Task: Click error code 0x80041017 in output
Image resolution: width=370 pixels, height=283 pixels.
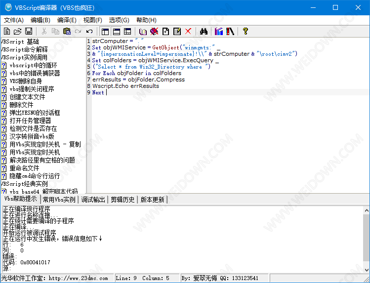Action: pos(35,262)
